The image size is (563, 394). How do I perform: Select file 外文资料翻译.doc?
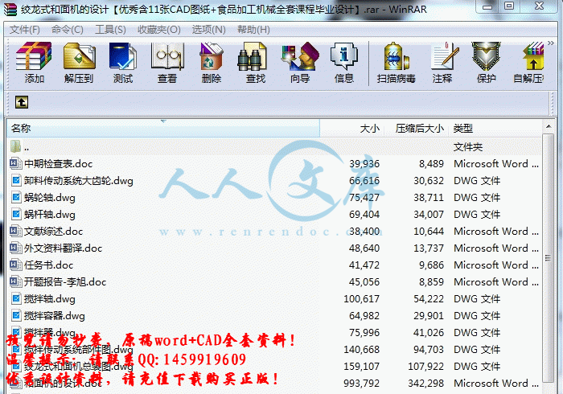click(64, 248)
